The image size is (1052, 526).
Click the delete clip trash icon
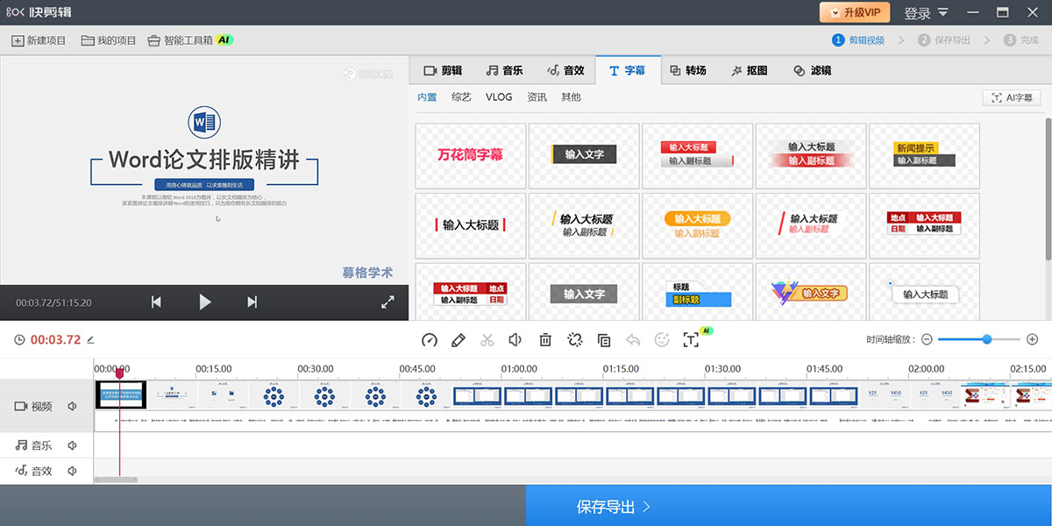point(545,339)
